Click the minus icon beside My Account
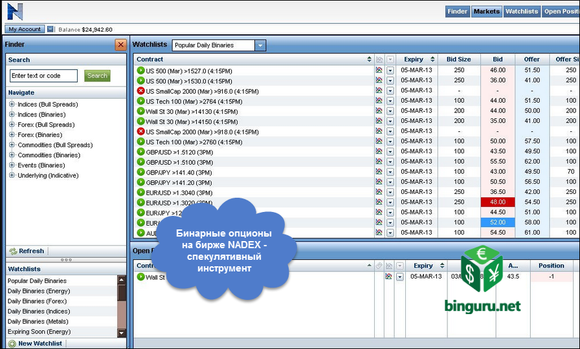This screenshot has width=580, height=349. pyautogui.click(x=50, y=29)
